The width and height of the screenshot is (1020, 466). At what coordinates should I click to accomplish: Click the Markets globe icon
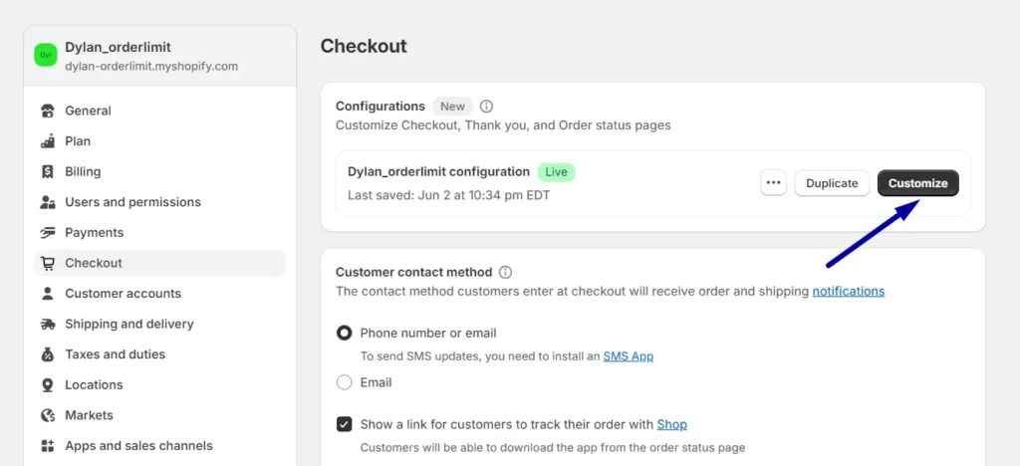click(x=48, y=415)
